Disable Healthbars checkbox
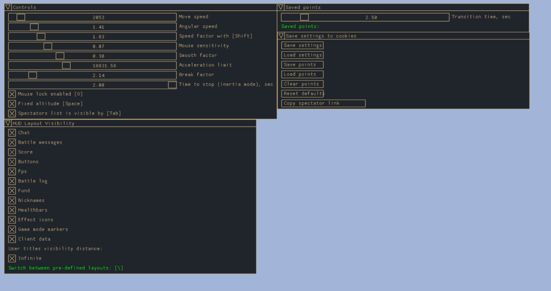551x291 pixels. point(12,210)
